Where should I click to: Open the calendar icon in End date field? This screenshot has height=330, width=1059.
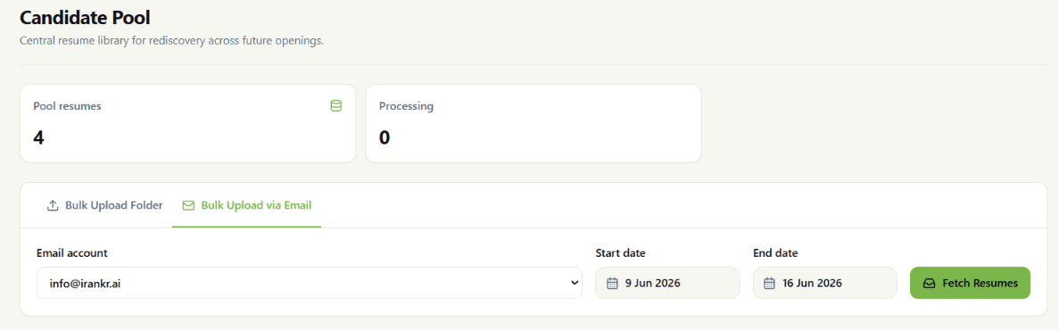point(769,284)
